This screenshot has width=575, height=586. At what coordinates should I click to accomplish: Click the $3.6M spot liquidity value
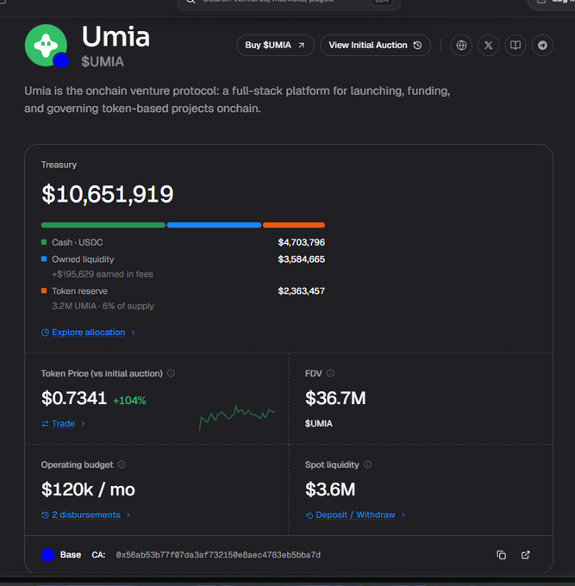pos(330,489)
